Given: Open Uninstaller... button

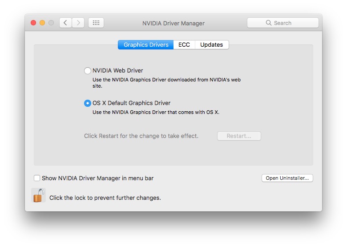Looking at the screenshot, I should tap(287, 178).
